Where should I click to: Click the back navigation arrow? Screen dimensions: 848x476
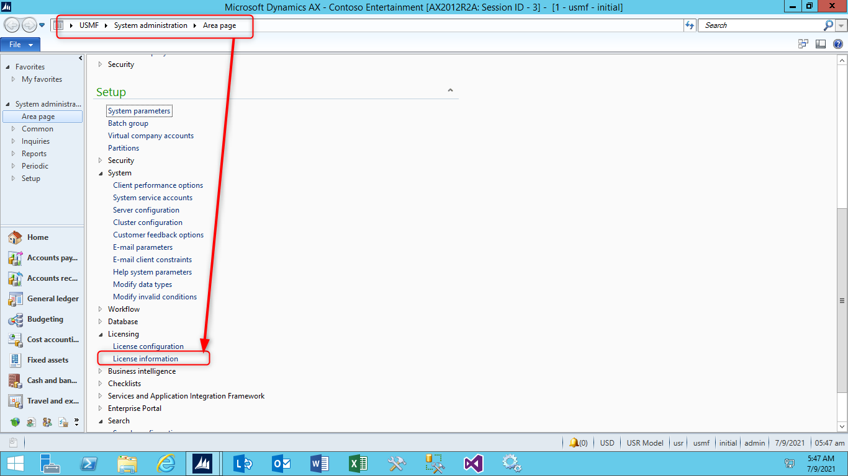[x=12, y=25]
